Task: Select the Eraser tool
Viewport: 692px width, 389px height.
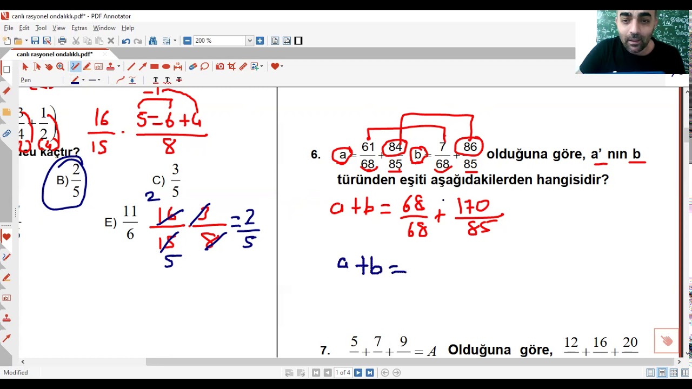Action: pos(193,66)
